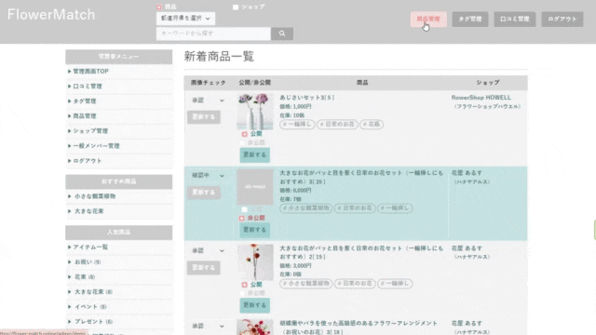
Task: Open 一般メンバー管理 in sidebar menu
Action: [96, 146]
